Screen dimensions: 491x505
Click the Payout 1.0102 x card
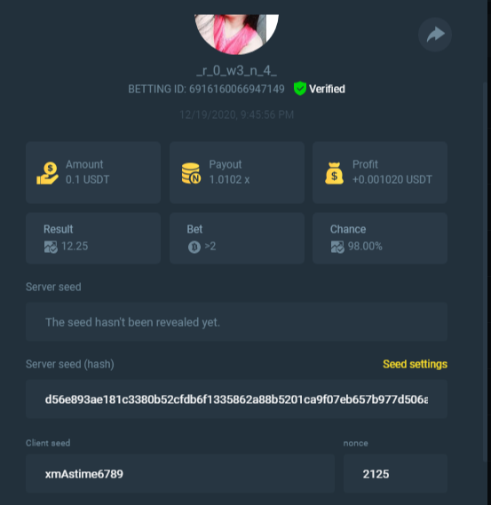pos(237,173)
